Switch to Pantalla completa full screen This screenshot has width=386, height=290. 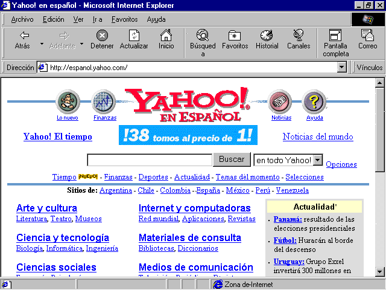point(336,40)
